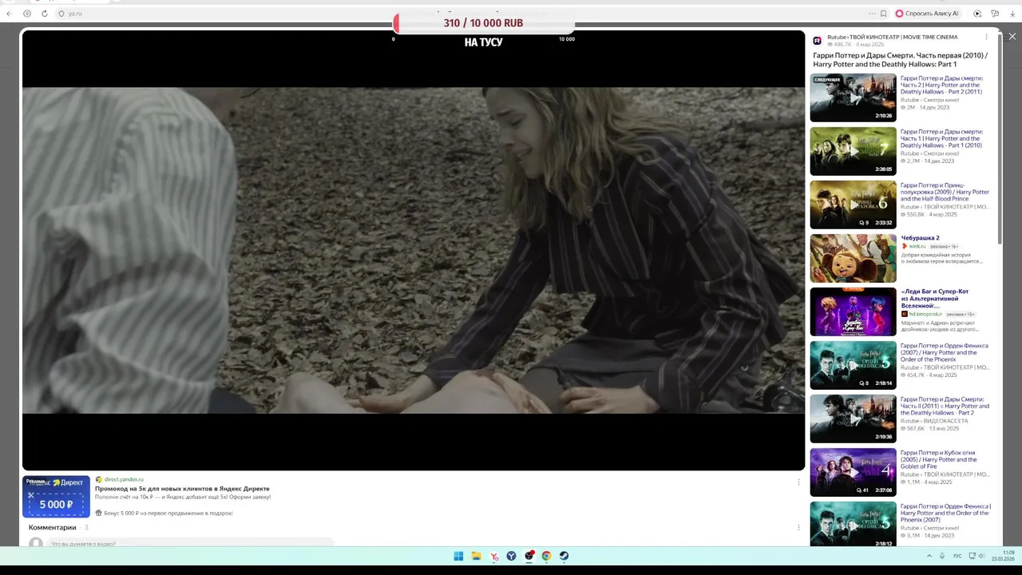The image size is (1022, 575).
Task: Show hidden system tray icons chevron
Action: pyautogui.click(x=929, y=556)
